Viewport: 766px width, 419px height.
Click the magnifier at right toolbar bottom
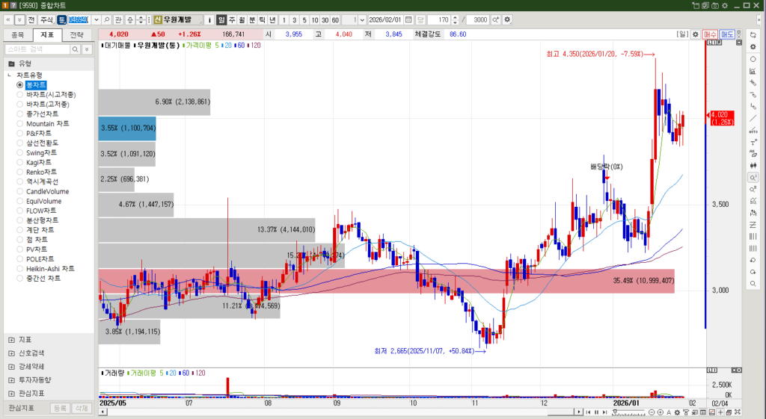coord(753,284)
